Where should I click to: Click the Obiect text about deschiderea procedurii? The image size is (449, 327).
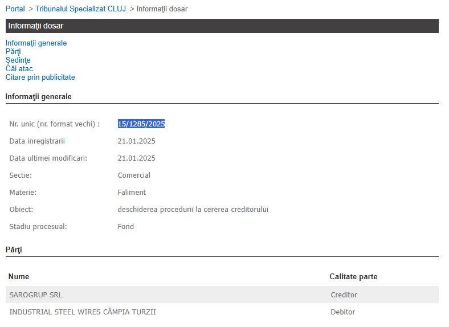coord(193,210)
